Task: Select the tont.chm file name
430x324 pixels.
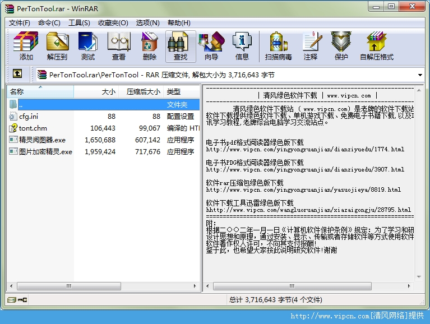Action: click(x=33, y=128)
